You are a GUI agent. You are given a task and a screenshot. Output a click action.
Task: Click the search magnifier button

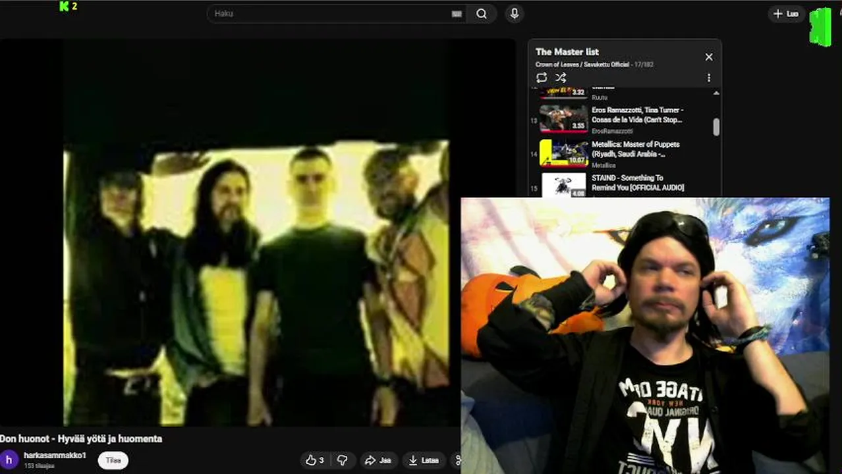(482, 14)
